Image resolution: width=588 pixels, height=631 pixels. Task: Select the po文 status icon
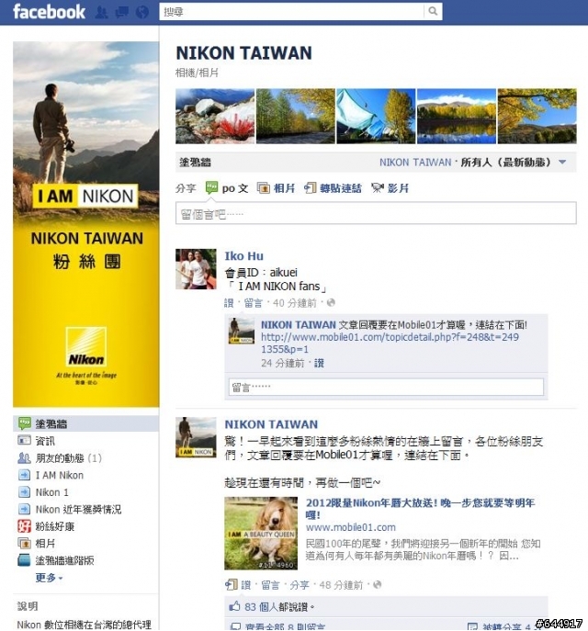point(211,188)
